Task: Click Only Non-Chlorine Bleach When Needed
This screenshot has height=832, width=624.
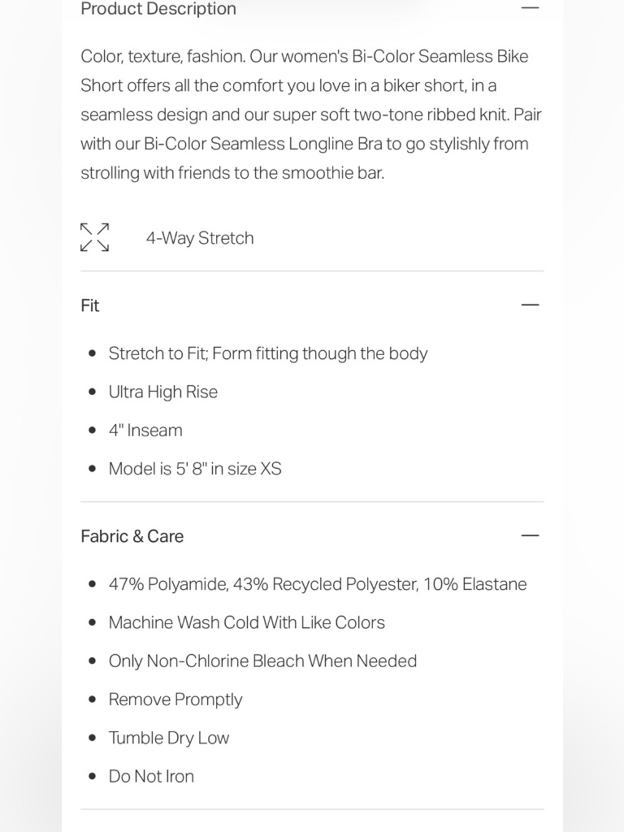Action: [263, 661]
